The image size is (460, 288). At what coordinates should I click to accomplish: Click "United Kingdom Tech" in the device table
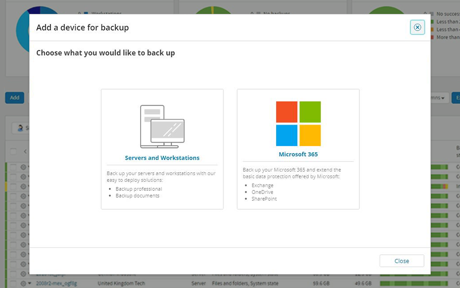tap(121, 283)
